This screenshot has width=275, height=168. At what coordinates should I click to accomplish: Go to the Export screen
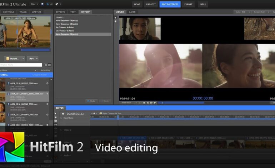coord(188,4)
